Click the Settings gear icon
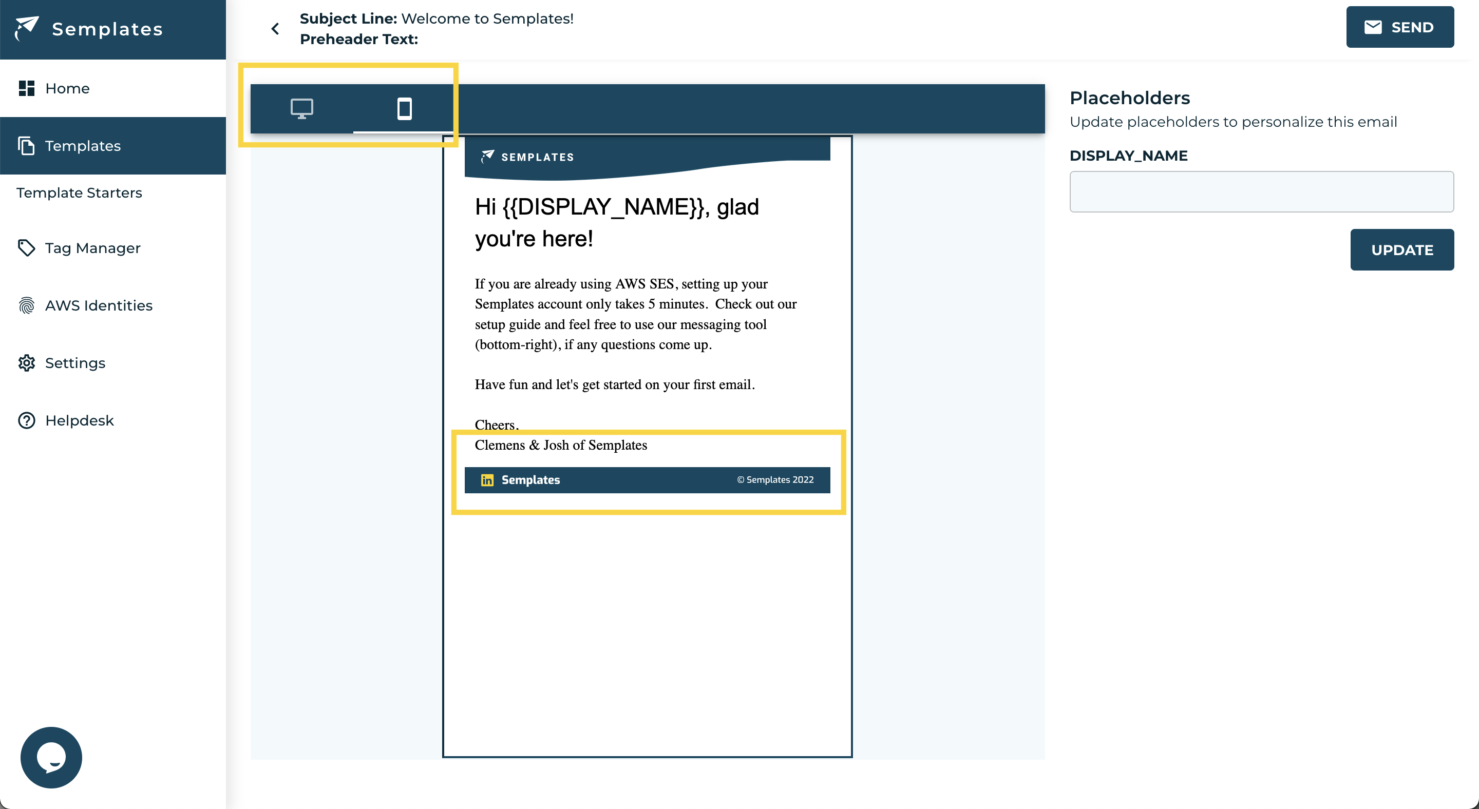This screenshot has width=1479, height=809. 26,362
